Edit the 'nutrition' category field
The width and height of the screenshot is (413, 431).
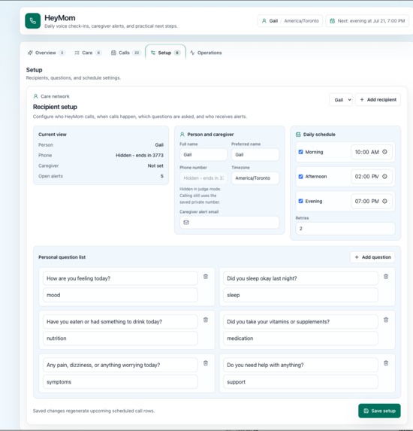click(120, 338)
